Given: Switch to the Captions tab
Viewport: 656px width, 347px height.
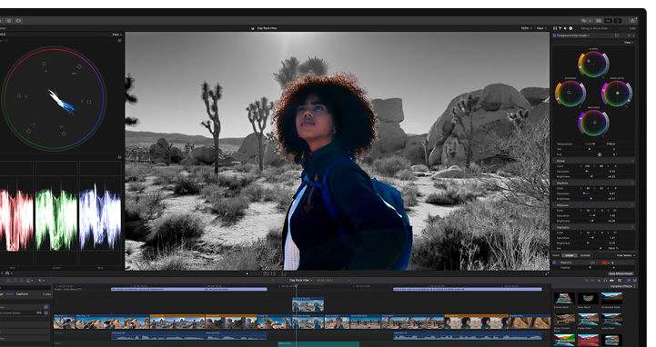Looking at the screenshot, I should click(x=22, y=294).
